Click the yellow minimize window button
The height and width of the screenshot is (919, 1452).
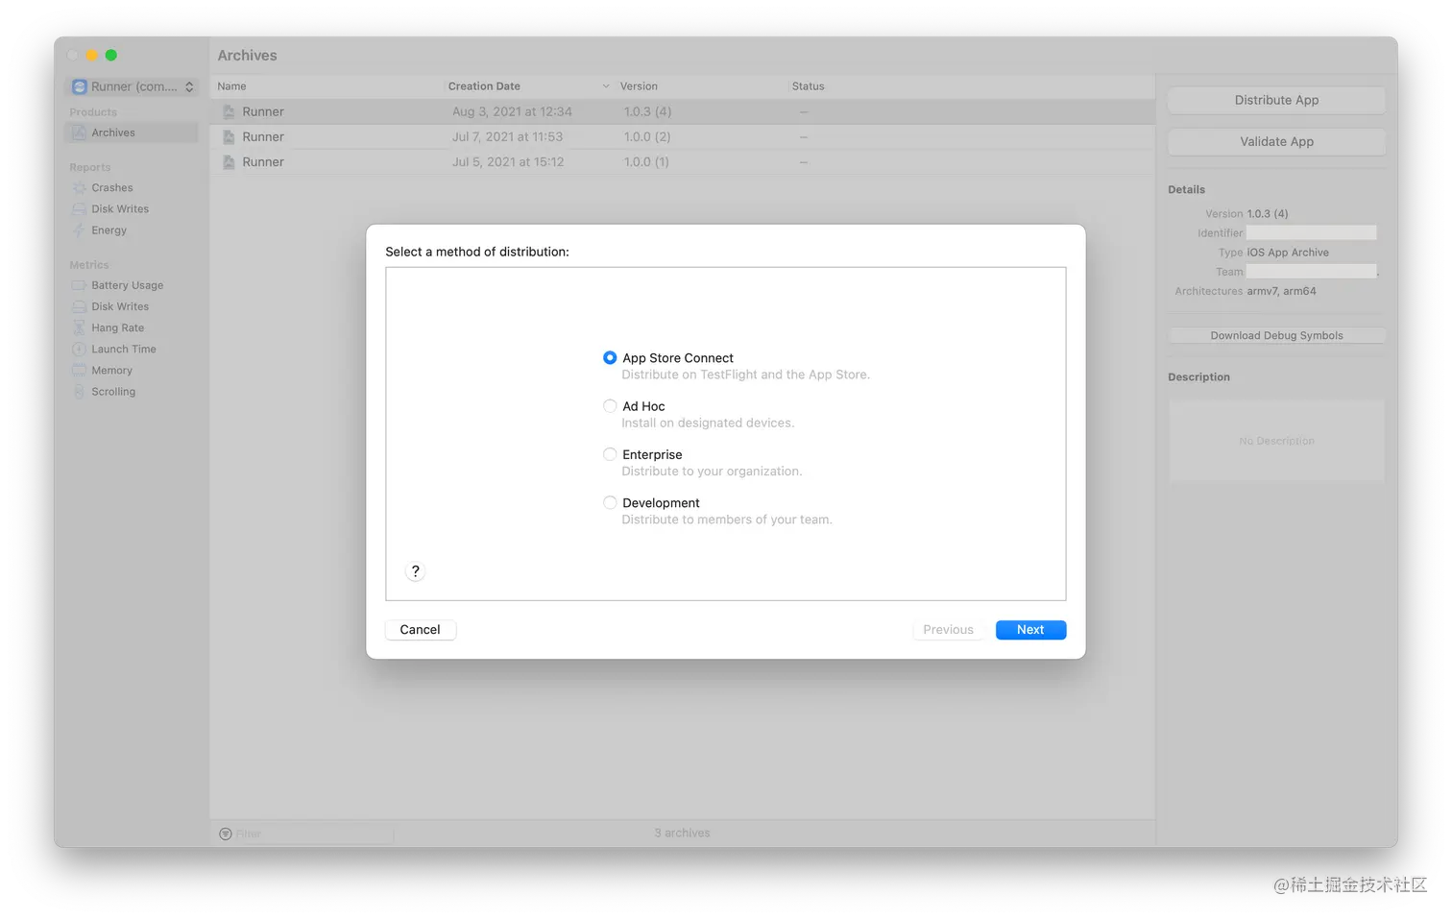click(92, 56)
